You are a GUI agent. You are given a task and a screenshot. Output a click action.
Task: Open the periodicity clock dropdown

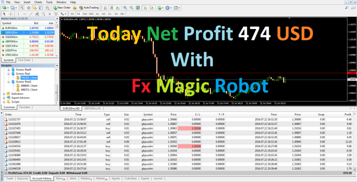pyautogui.click(x=169, y=8)
